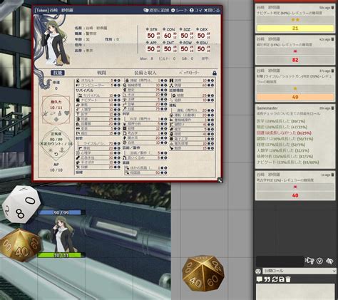This screenshot has width=338, height=300.
Task: Click the save icon in chat controls
Action: pos(282,279)
